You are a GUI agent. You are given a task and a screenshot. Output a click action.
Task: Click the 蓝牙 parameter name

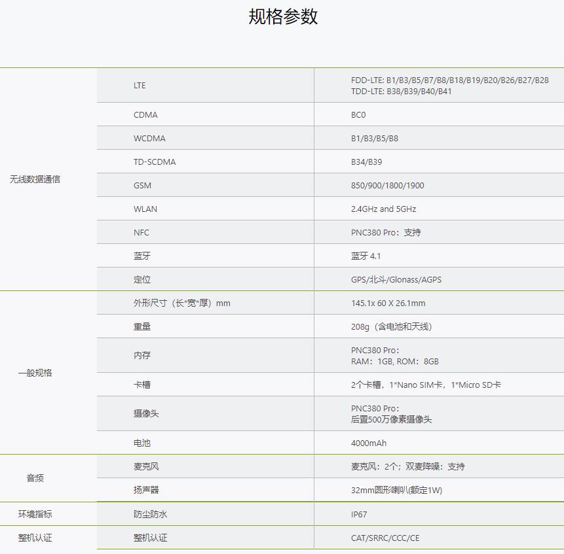(142, 256)
